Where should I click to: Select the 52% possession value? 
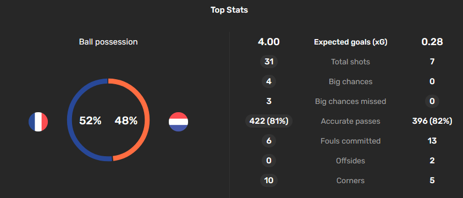coord(90,120)
